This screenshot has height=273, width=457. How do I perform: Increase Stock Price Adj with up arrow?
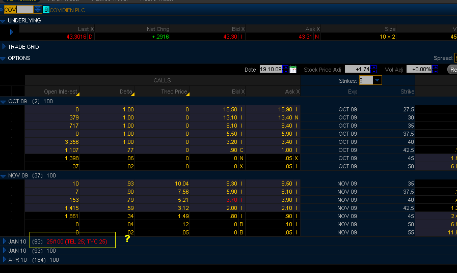click(x=373, y=68)
